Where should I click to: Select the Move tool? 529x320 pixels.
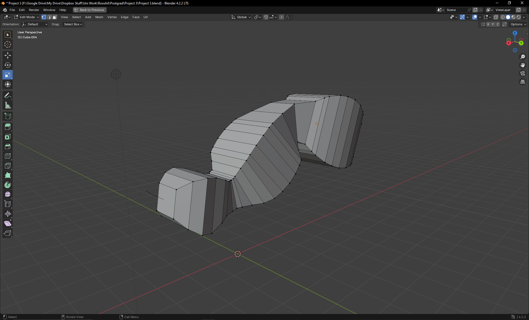point(8,55)
